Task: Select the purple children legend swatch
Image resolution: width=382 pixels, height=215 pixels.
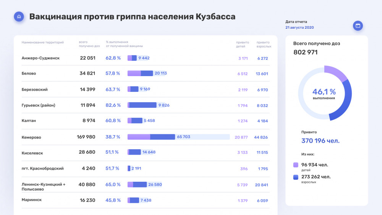Action: [296, 165]
